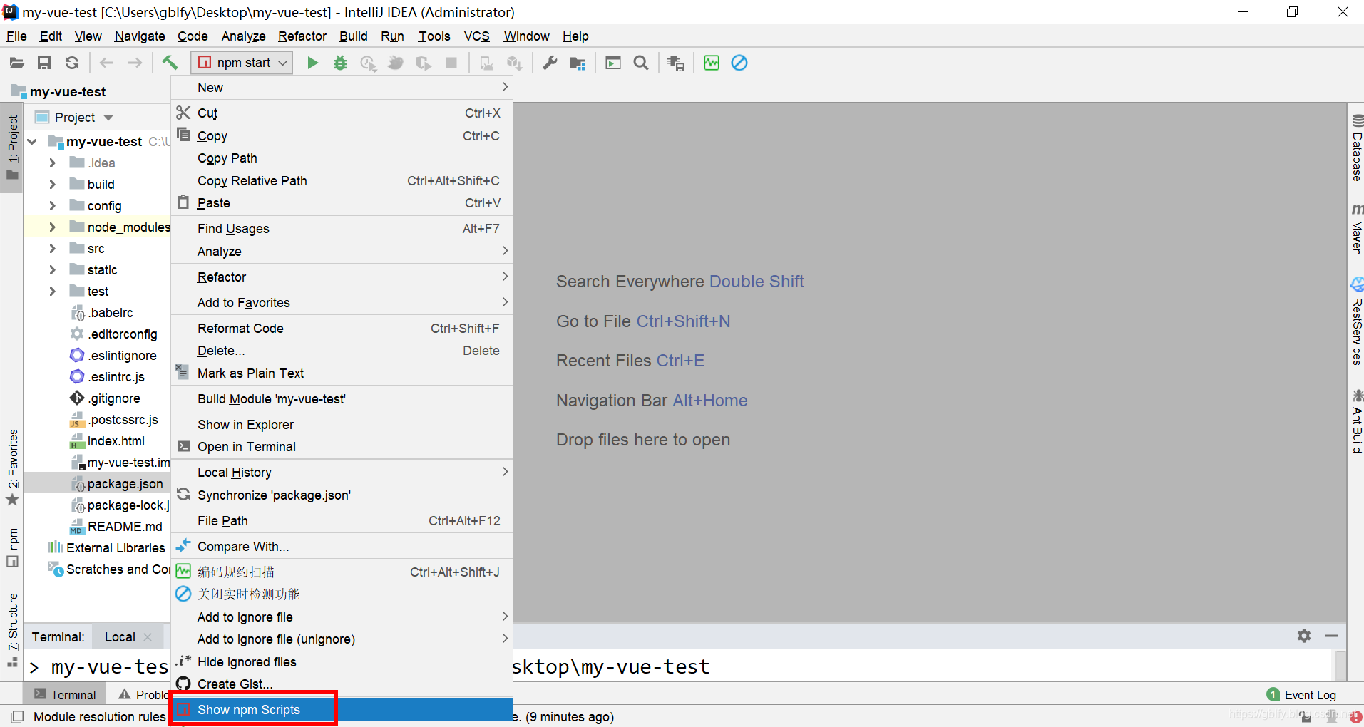Screen dimensions: 1364x727
Task: Open the Refactor menu in menu bar
Action: coord(302,36)
